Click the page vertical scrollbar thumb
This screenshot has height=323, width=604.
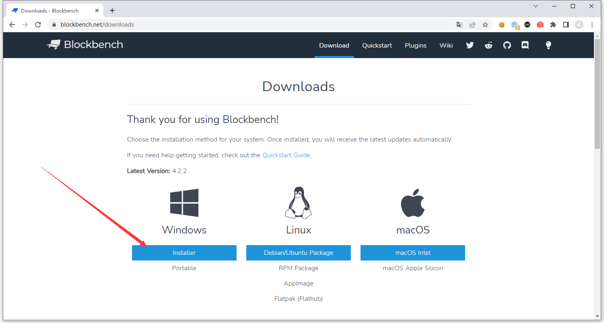pyautogui.click(x=598, y=94)
